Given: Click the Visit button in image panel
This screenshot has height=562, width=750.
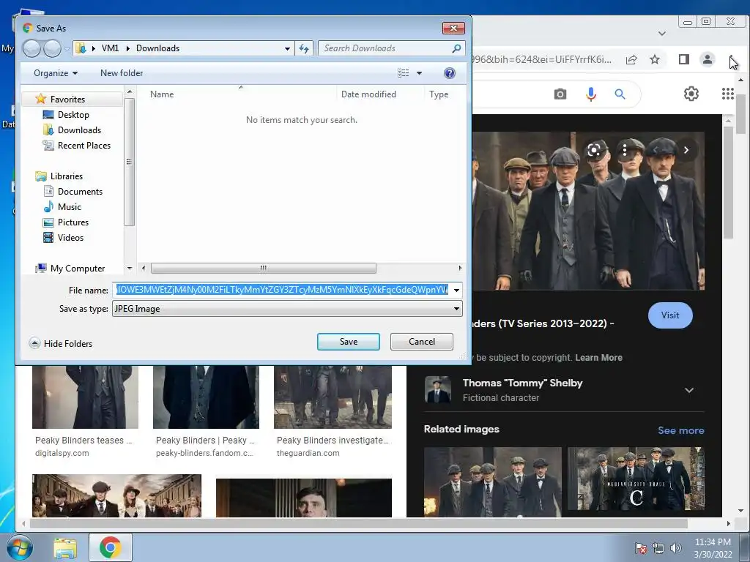Looking at the screenshot, I should (670, 315).
